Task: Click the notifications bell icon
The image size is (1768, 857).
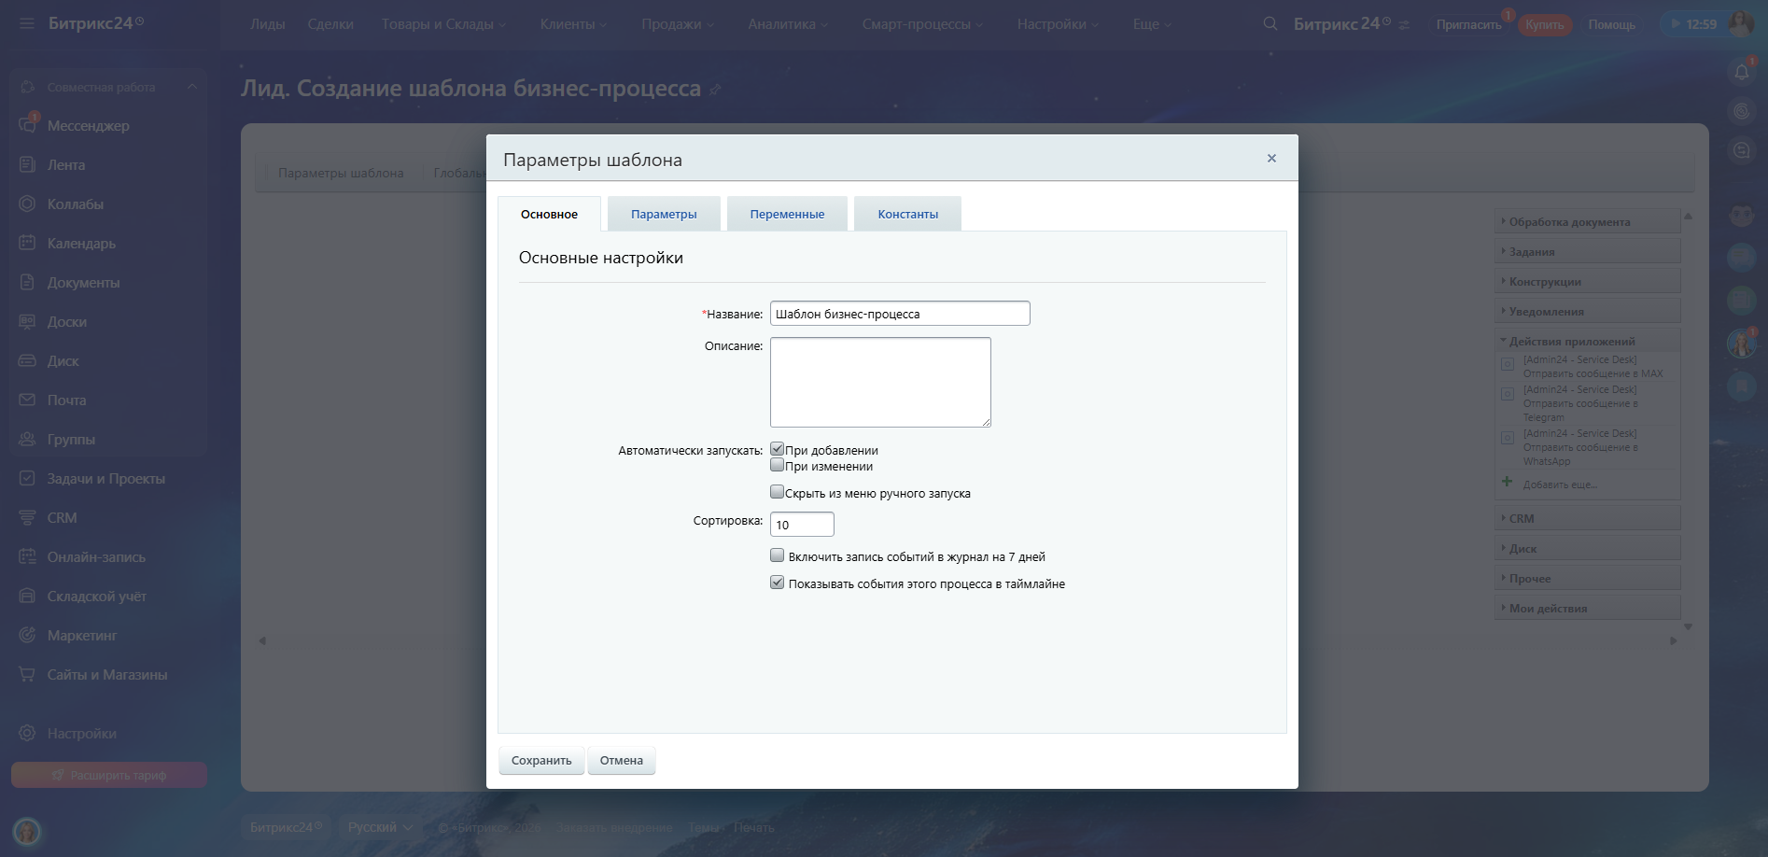Action: click(x=1742, y=71)
